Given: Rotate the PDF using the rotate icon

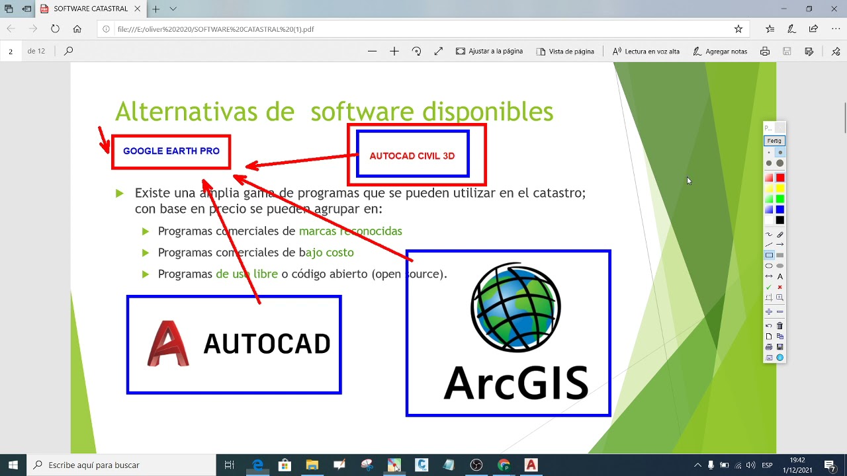Looking at the screenshot, I should click(416, 51).
